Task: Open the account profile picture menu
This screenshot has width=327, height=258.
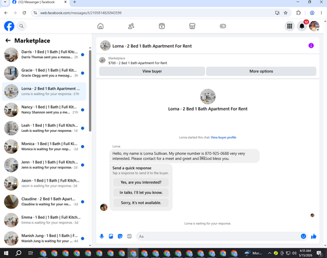Action: (x=314, y=26)
